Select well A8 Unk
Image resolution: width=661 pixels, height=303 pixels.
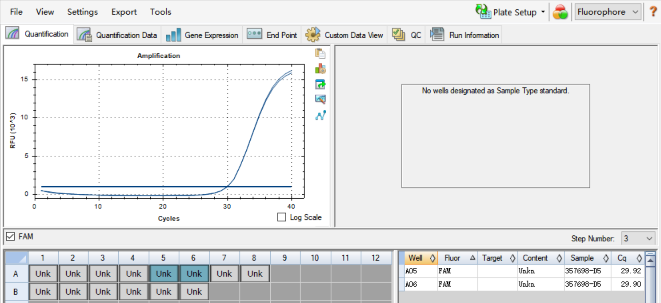(x=255, y=274)
